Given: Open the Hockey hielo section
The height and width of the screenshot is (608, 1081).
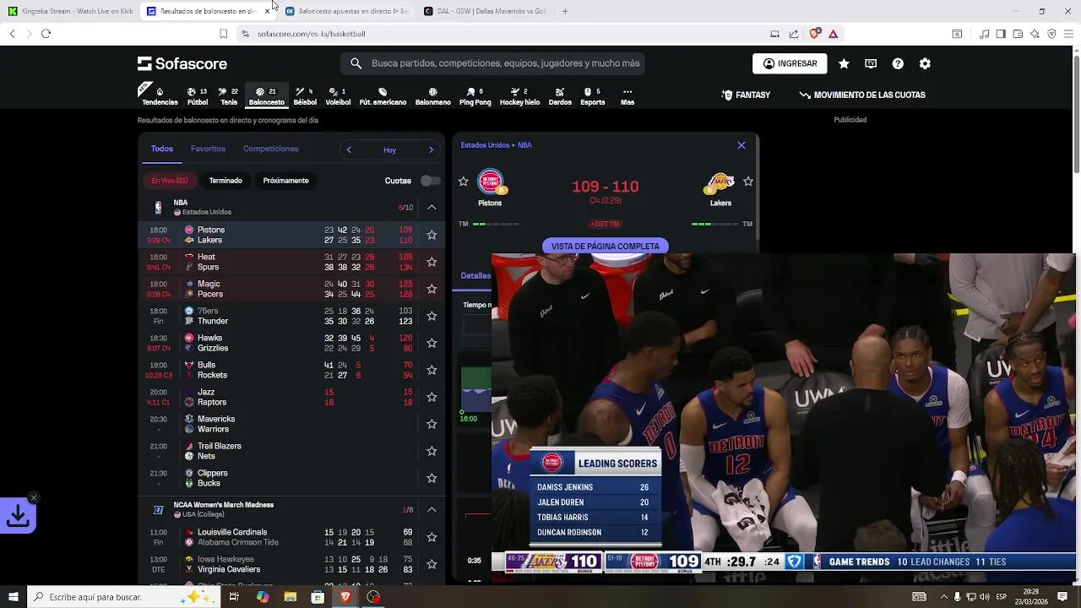Looking at the screenshot, I should pos(519,95).
